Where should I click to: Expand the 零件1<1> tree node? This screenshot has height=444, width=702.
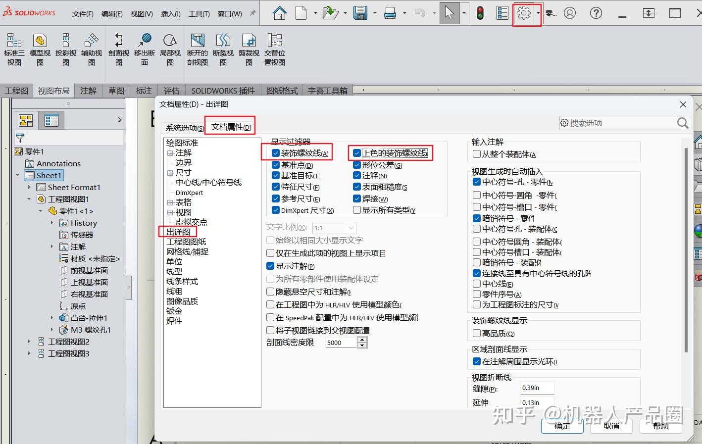pyautogui.click(x=41, y=211)
